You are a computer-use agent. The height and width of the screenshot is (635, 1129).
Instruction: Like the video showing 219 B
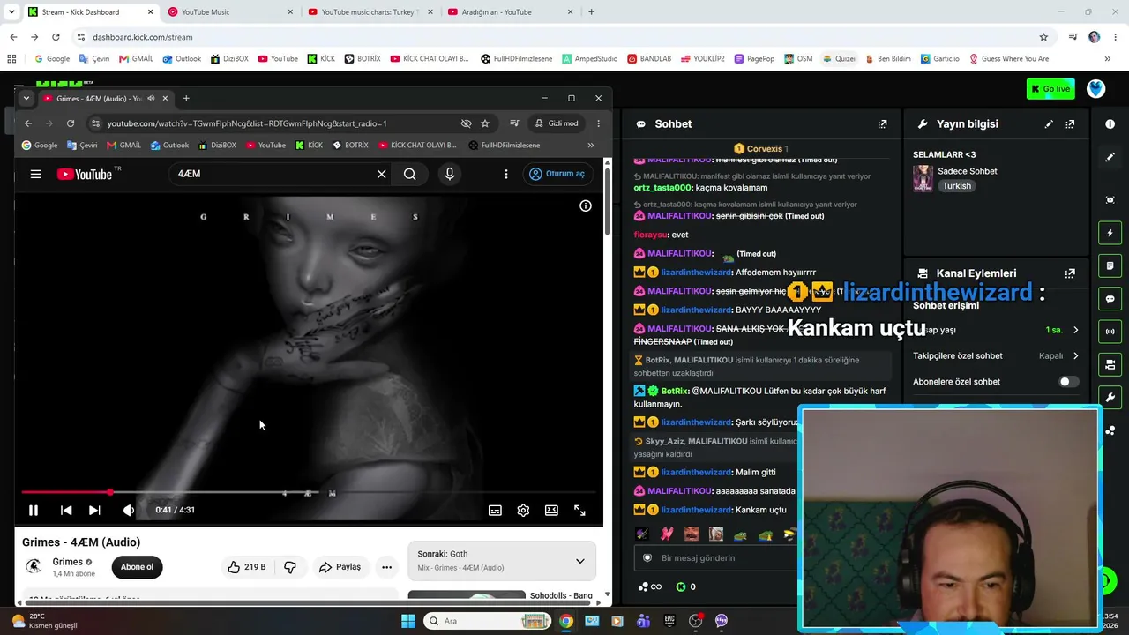(246, 567)
